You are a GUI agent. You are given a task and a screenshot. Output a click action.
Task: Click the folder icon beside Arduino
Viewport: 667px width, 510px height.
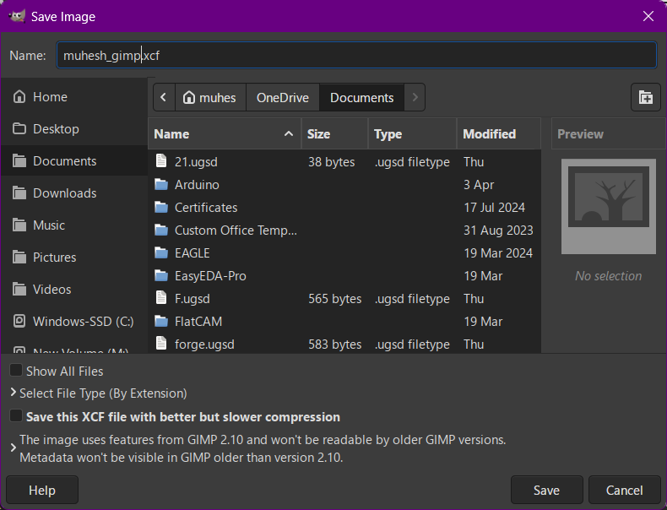click(x=161, y=185)
